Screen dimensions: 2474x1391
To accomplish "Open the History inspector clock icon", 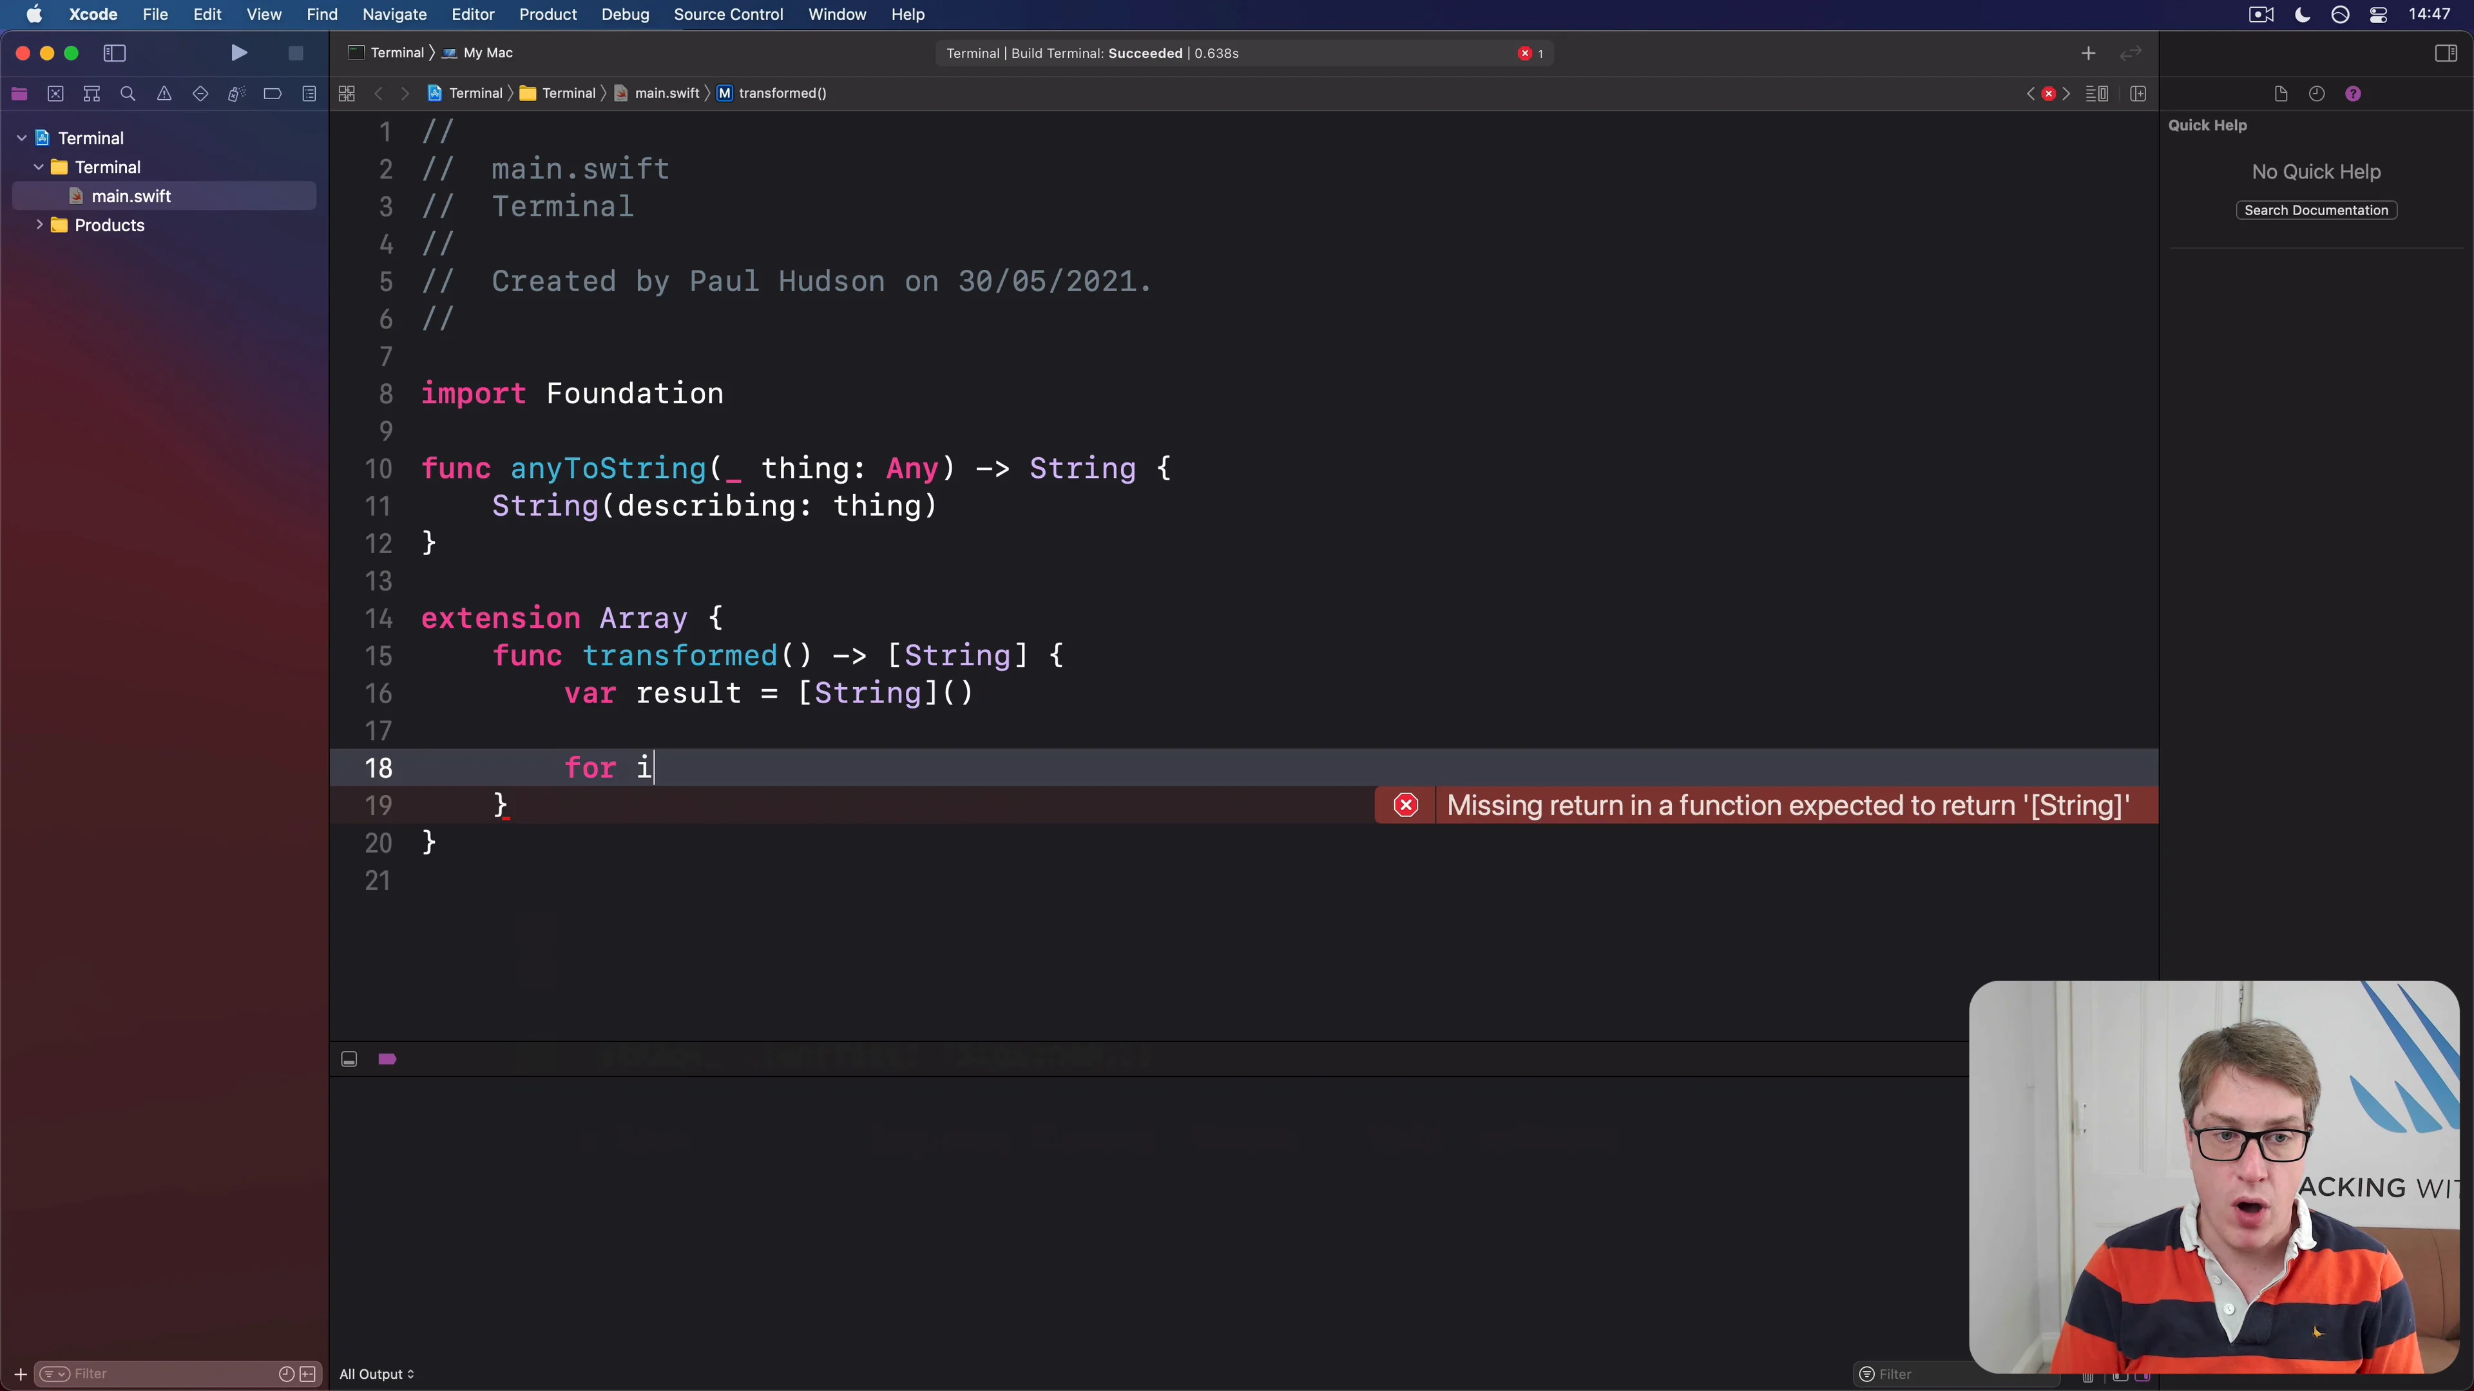I will coord(2317,93).
